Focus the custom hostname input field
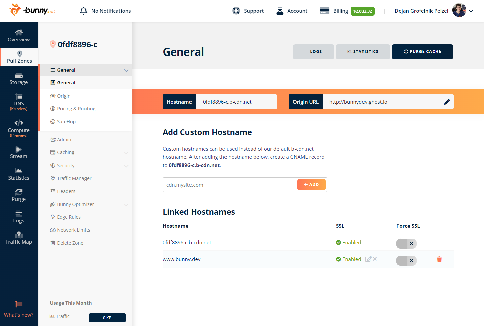Viewport: 484px width, 326px height. tap(230, 185)
